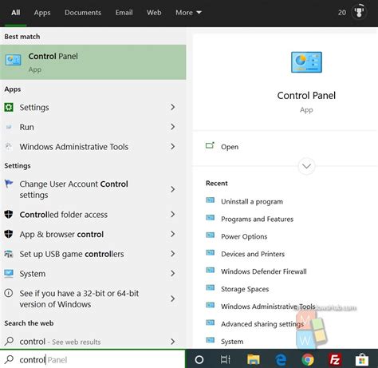Expand the Run result arrow
The height and width of the screenshot is (368, 378).
point(173,127)
